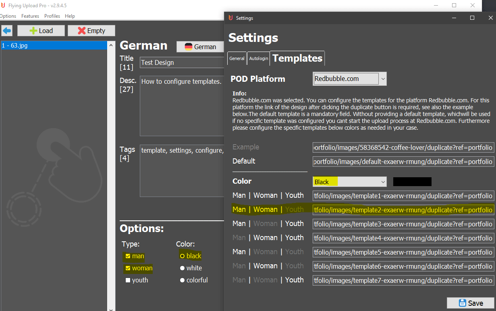Click the file list scrollbar up arrow

111,45
